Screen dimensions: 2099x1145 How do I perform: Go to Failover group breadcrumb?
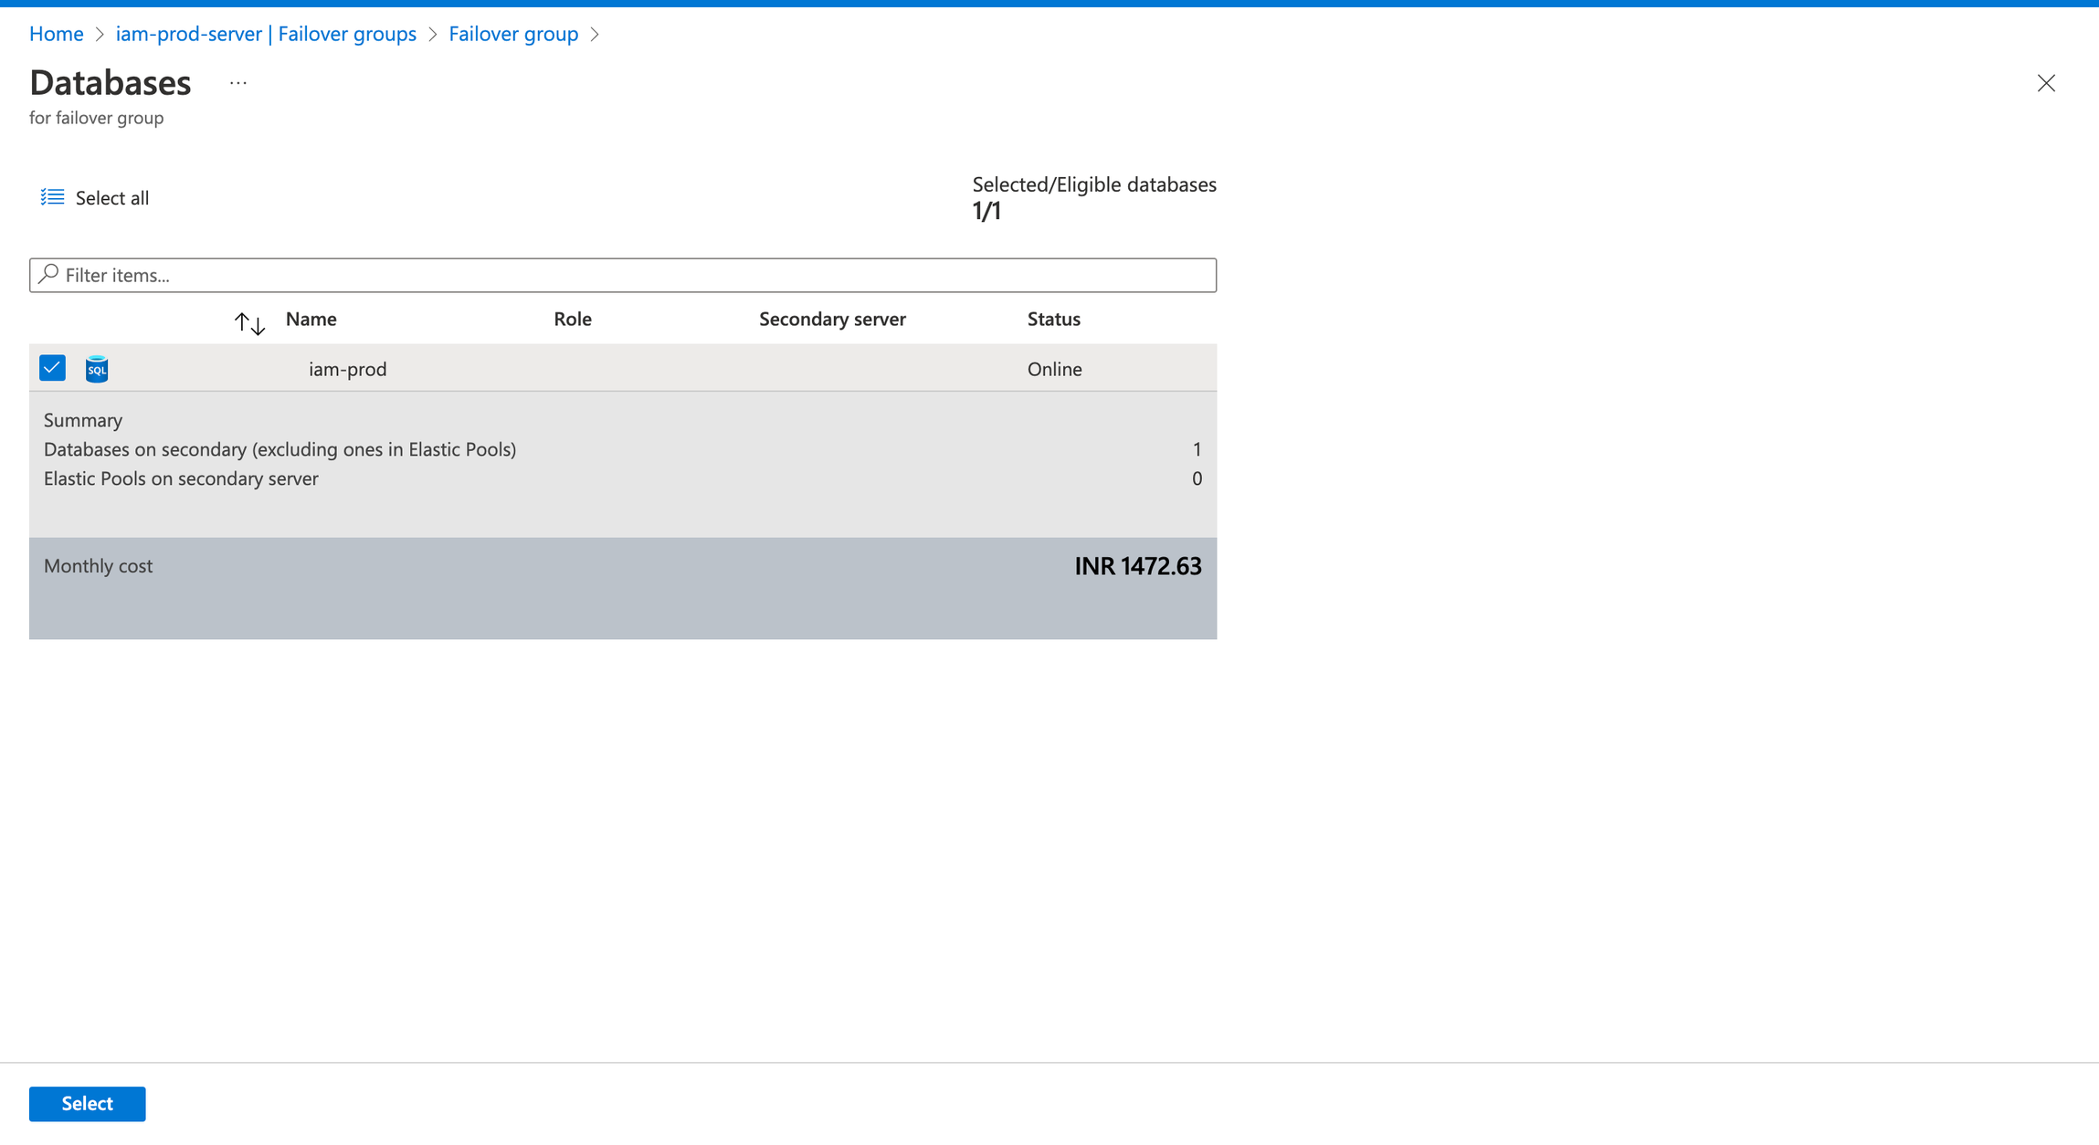(x=513, y=34)
